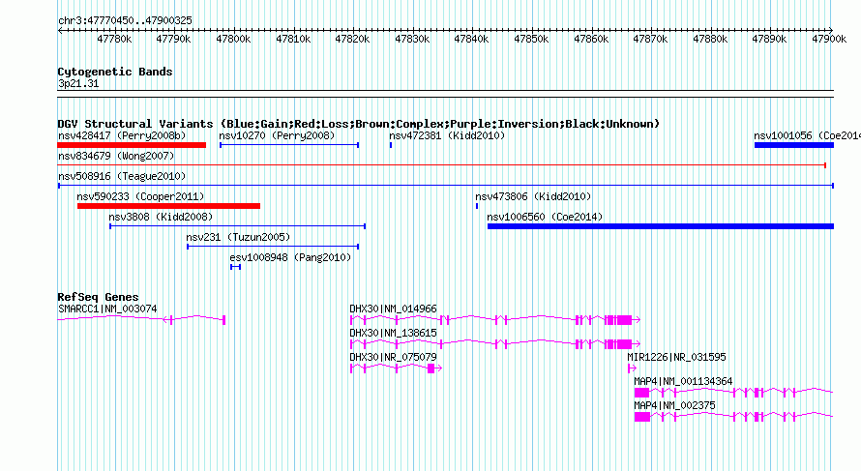861x471 pixels.
Task: Click nsv3808 (Kidd2008) label
Action: [x=161, y=217]
